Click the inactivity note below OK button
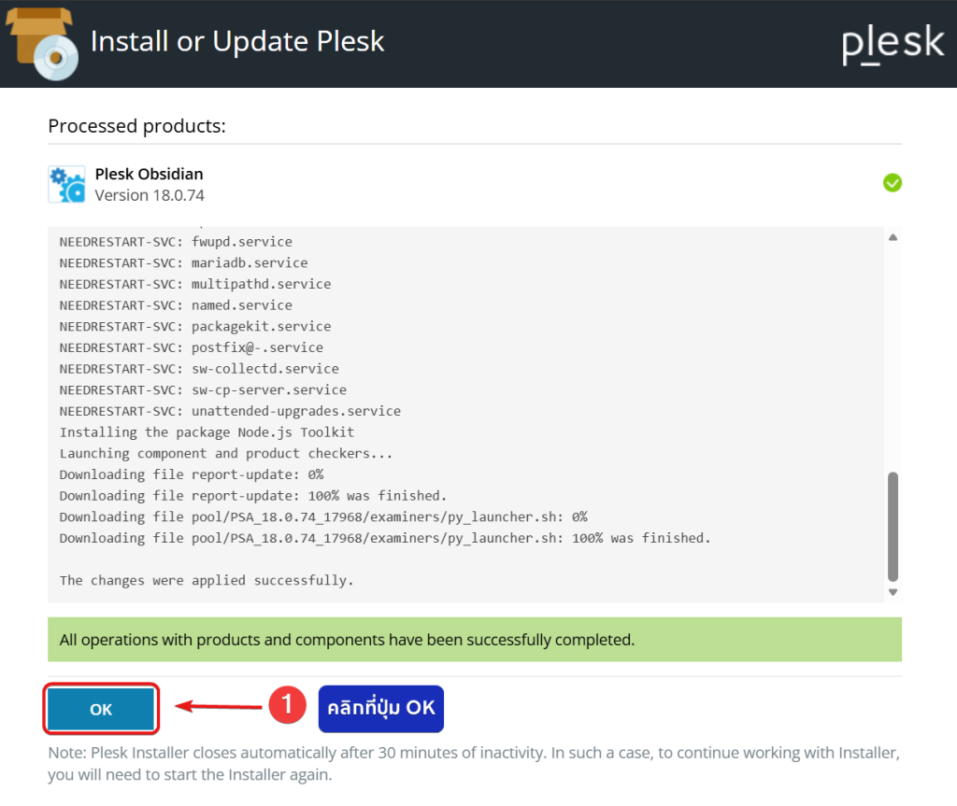 [x=475, y=763]
